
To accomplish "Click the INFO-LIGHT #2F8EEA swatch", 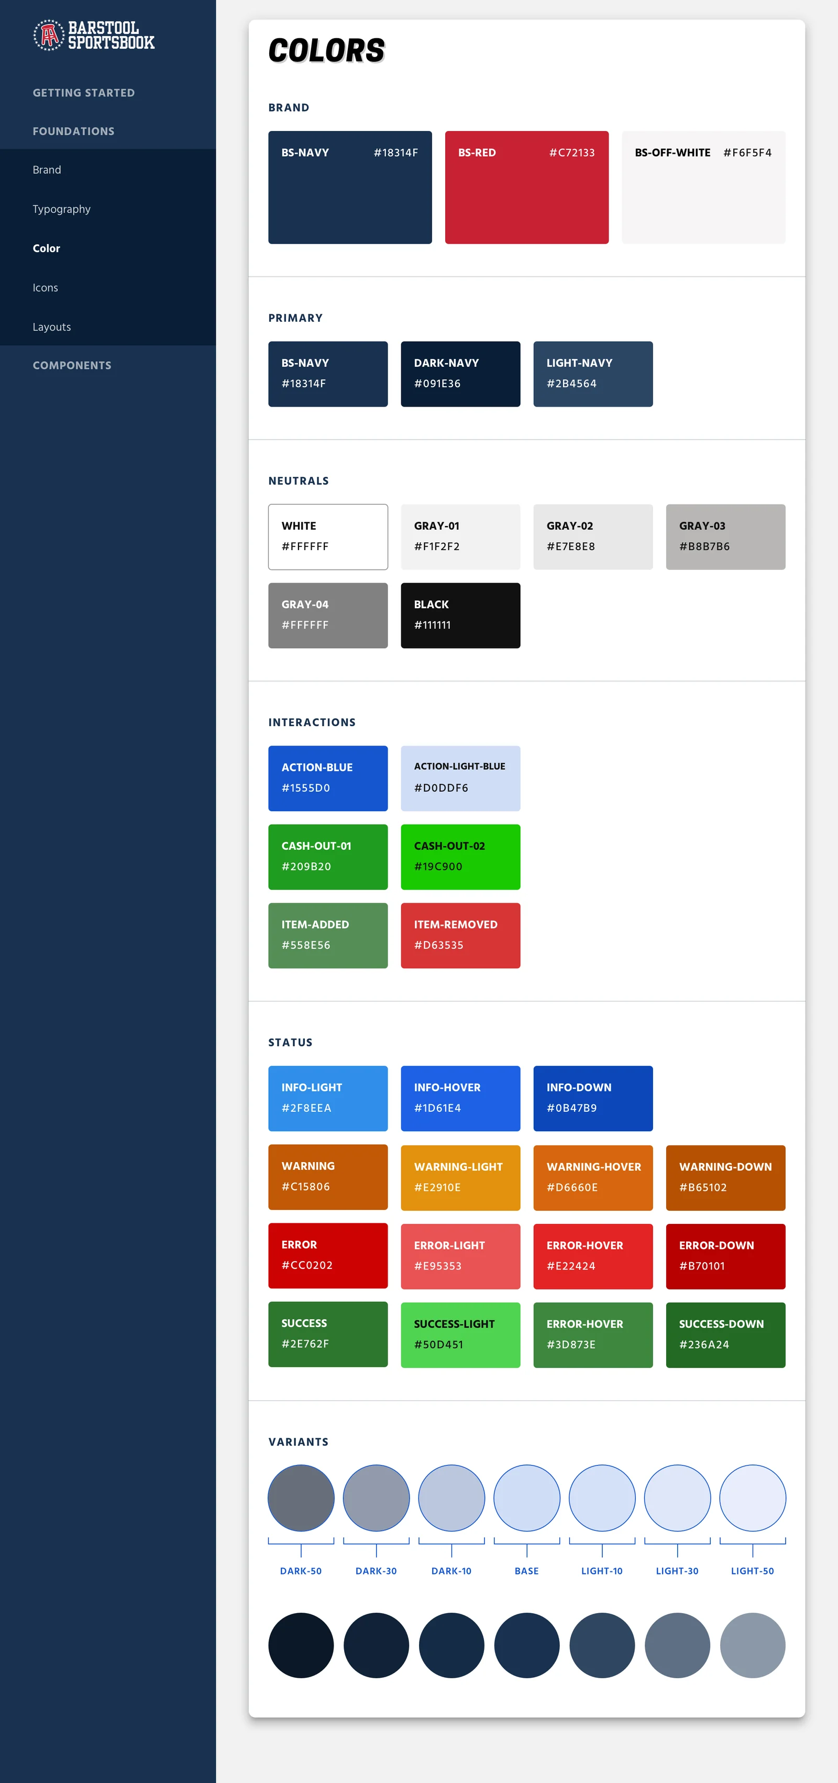I will click(x=328, y=1098).
